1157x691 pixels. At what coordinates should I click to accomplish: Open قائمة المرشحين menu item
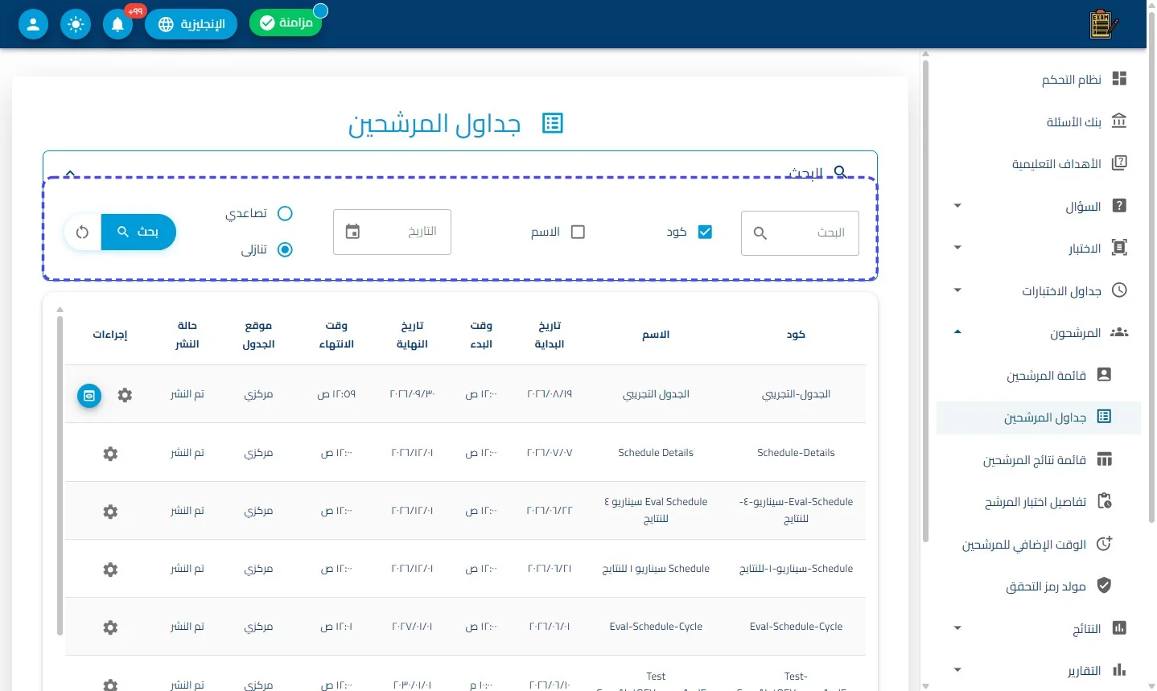click(x=1039, y=375)
